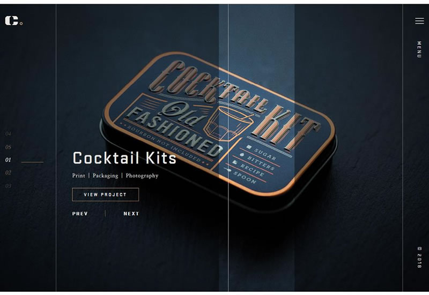Open the hamburger menu icon
The width and height of the screenshot is (429, 295).
click(x=419, y=21)
